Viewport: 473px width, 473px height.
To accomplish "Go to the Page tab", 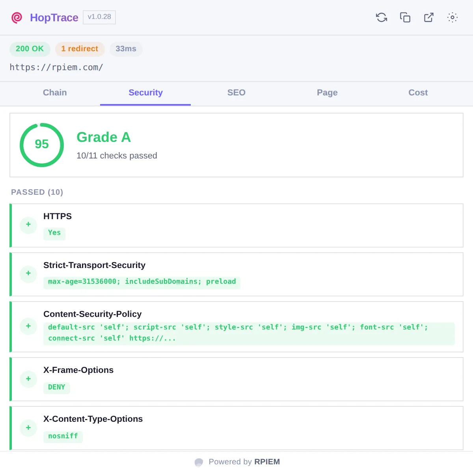I will pyautogui.click(x=327, y=93).
